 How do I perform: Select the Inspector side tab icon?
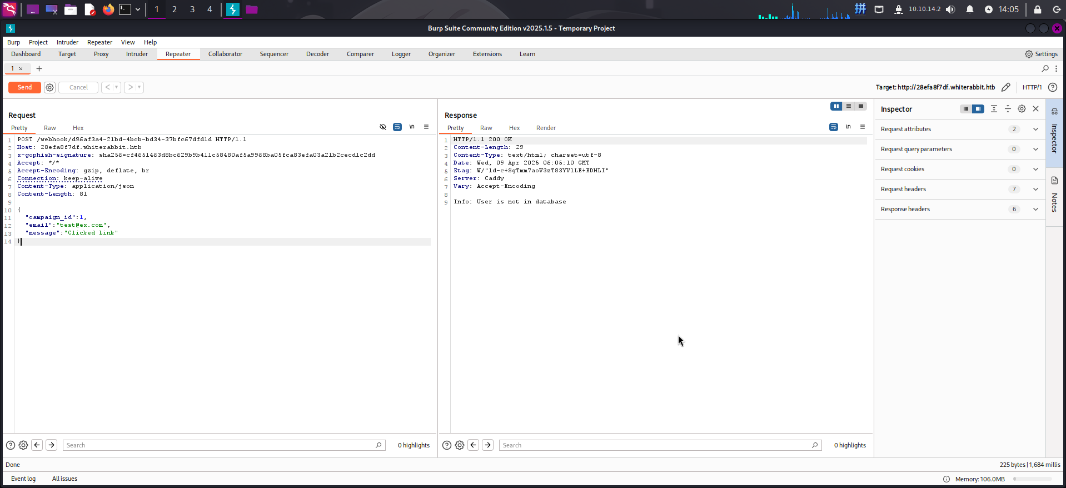click(1055, 111)
